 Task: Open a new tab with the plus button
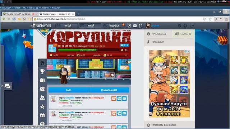pos(78,14)
